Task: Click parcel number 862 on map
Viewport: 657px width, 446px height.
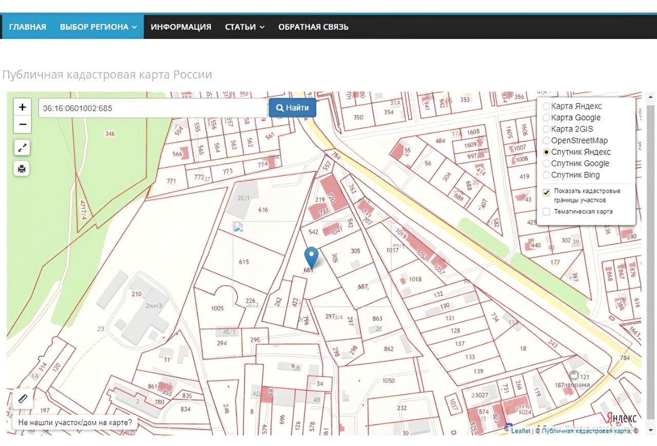Action: coord(389,349)
